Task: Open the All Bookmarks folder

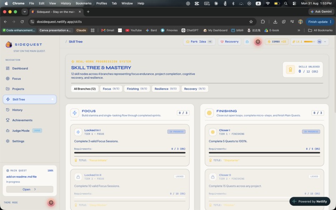Action: (x=320, y=30)
